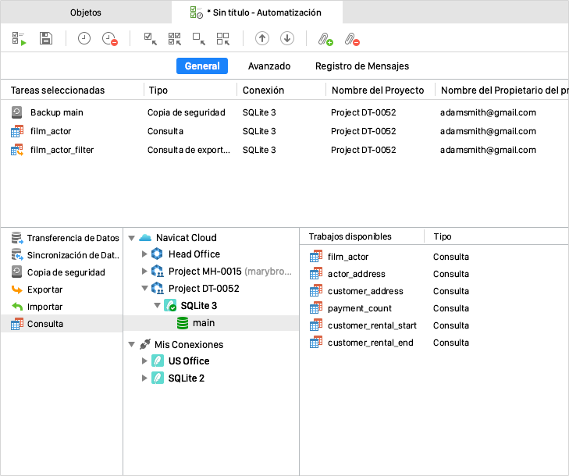
Task: Click the film_actor icon in selected tasks
Action: (17, 131)
